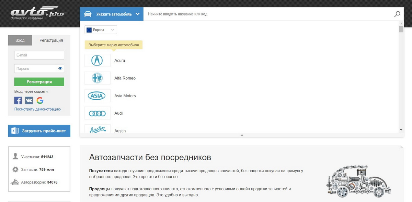Screen dimensions: 412x202
Task: Click the 'Автозапчасти без посредников' heading
Action: (x=150, y=157)
